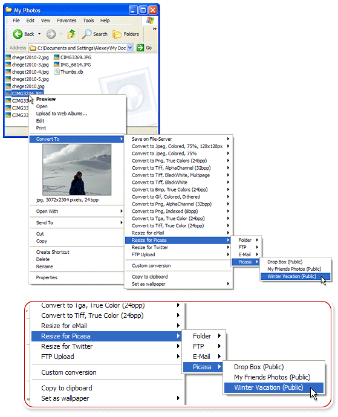Screen dimensions: 338x417
Task: Click the Forward arrow icon in toolbar
Action: point(51,34)
